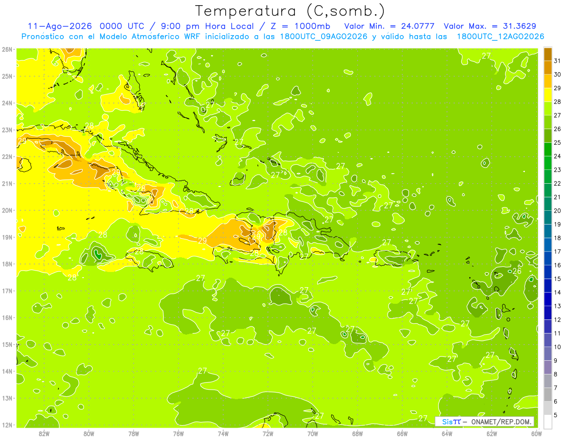Image resolution: width=570 pixels, height=440 pixels.
Task: Click color bar legend value 31
Action: click(557, 61)
